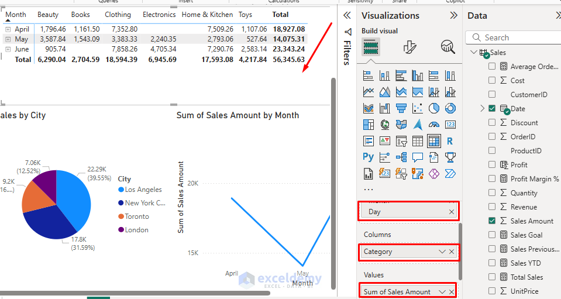Open Sum of Sales Amount dropdown arrow

click(442, 292)
